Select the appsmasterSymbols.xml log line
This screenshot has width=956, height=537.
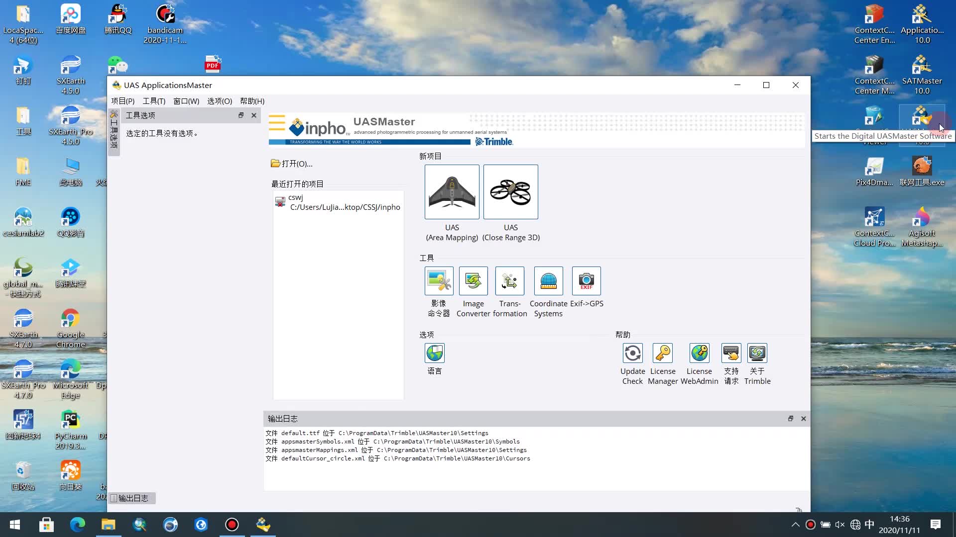click(x=392, y=442)
